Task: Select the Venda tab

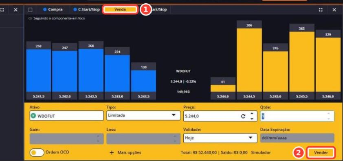Action: (x=120, y=10)
